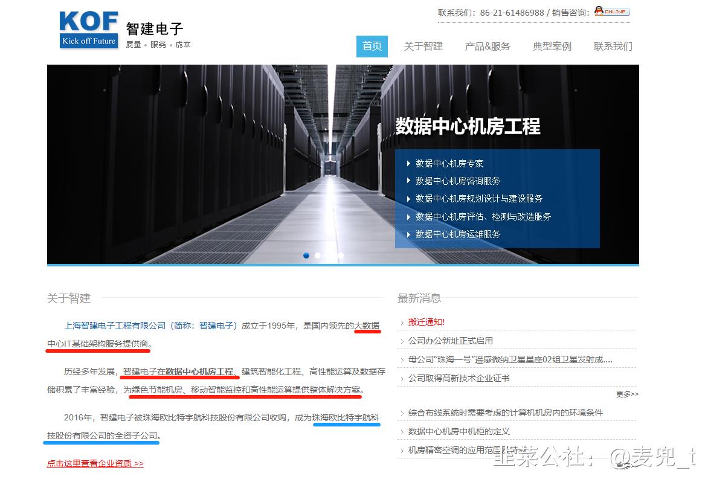Viewport: 705px width, 479px height.
Task: Click chevron icon before 搬迁通知!
Action: pos(401,322)
